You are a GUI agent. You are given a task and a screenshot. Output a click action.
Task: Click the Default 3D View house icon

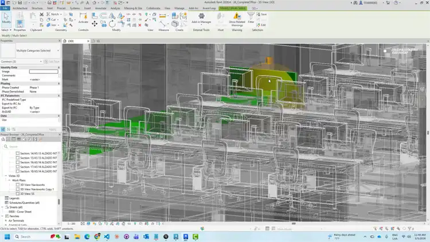pyautogui.click(x=94, y=2)
